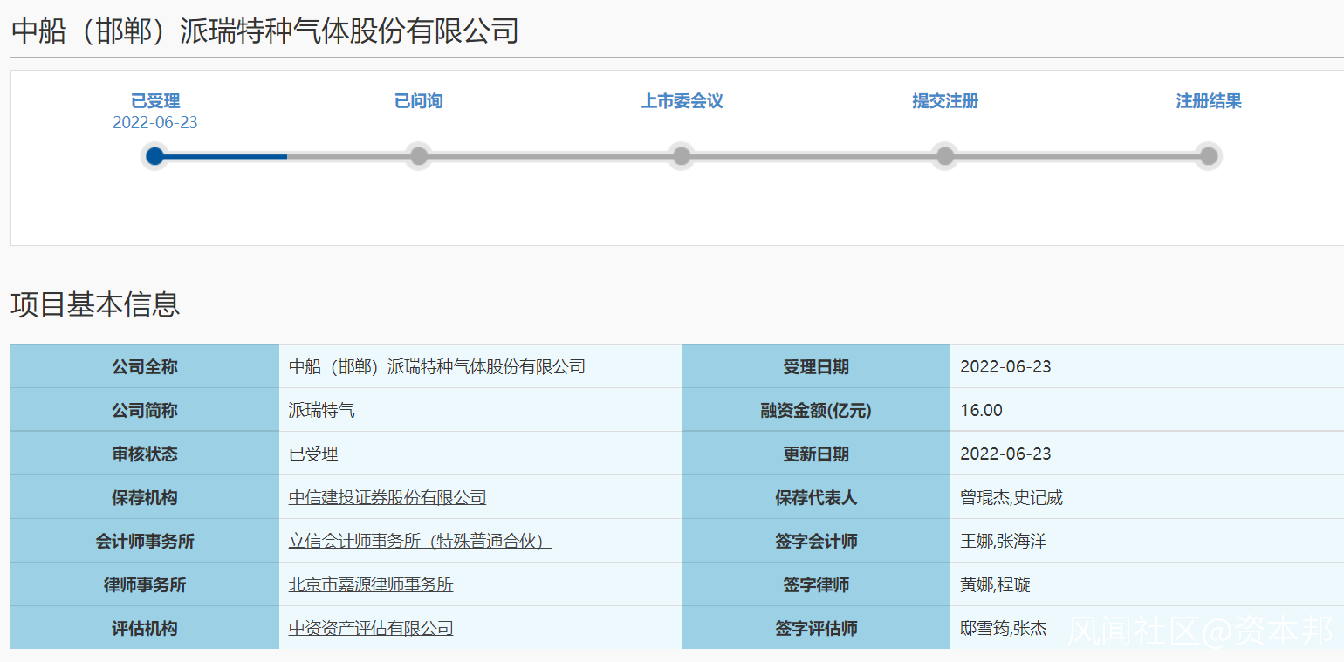Click the 签字评估师 header cell

click(x=816, y=629)
